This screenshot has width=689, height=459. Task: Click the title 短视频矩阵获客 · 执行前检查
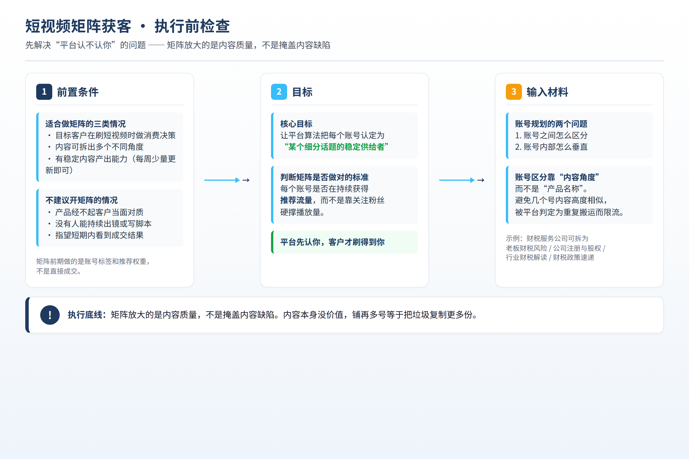pos(128,26)
